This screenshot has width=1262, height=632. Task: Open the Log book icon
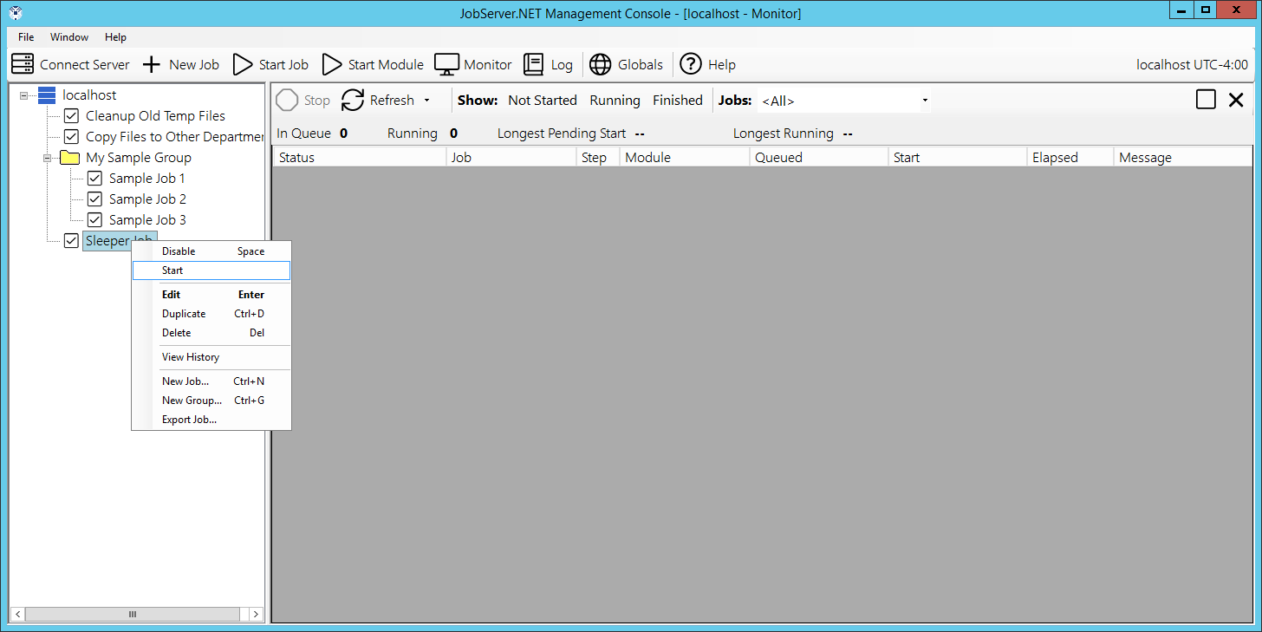(534, 64)
